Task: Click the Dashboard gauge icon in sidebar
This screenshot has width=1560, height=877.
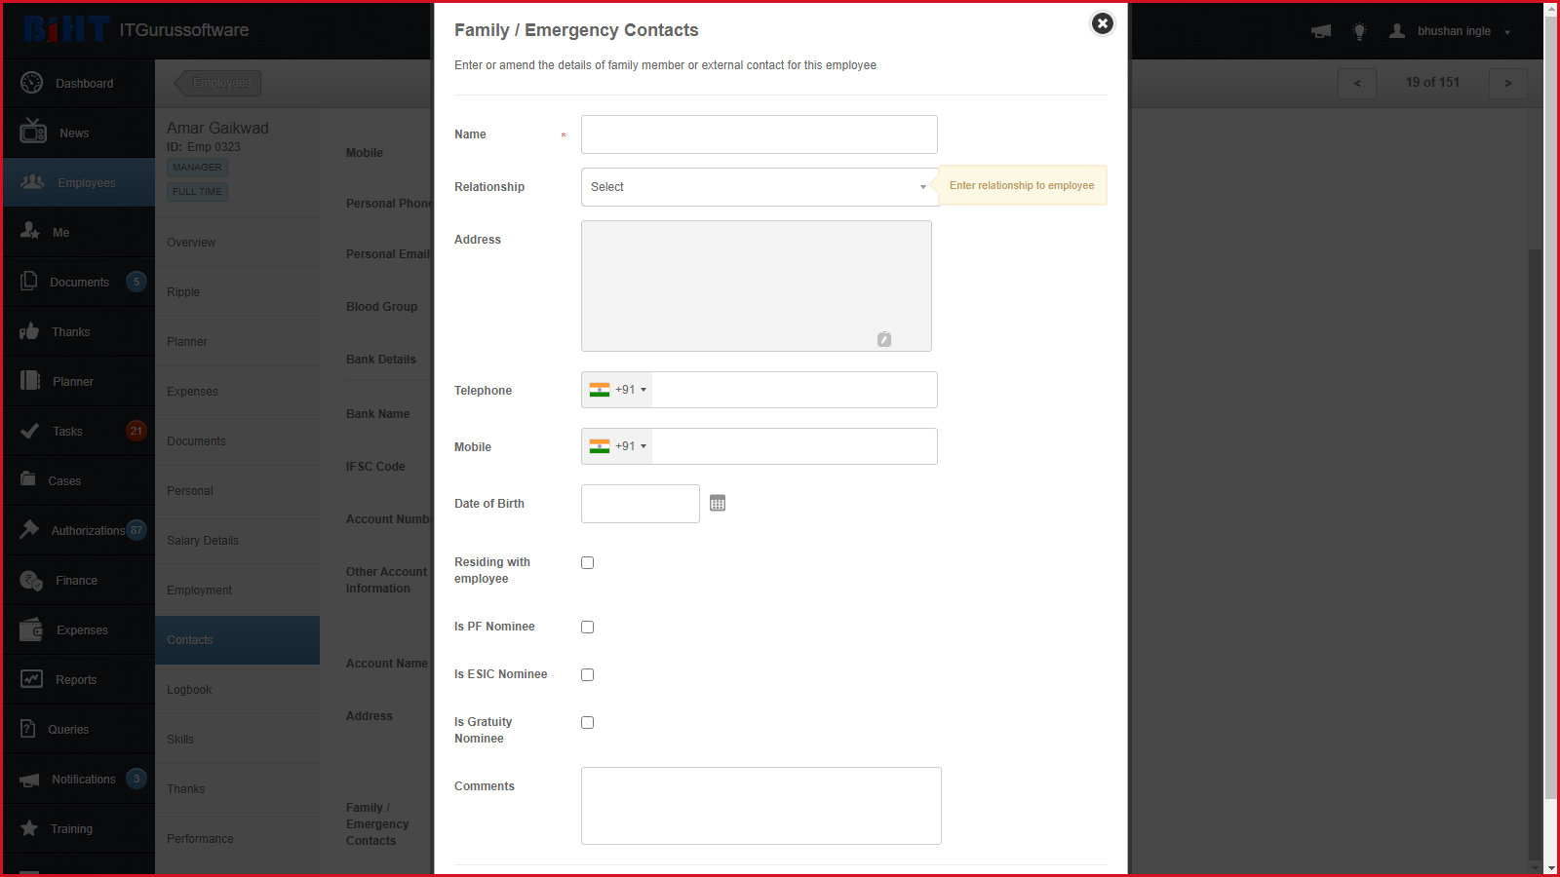Action: (31, 83)
